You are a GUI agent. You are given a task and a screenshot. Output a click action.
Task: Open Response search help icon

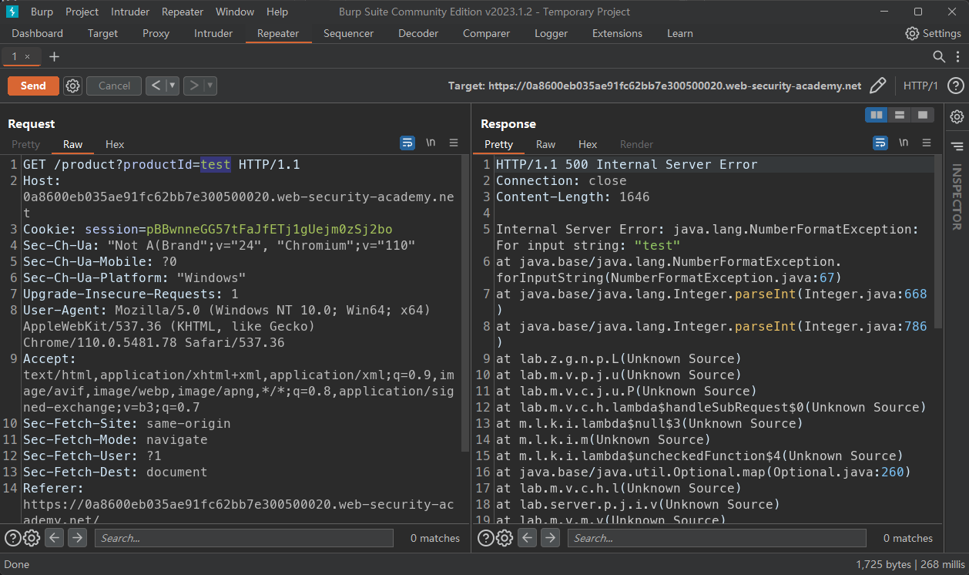[485, 538]
